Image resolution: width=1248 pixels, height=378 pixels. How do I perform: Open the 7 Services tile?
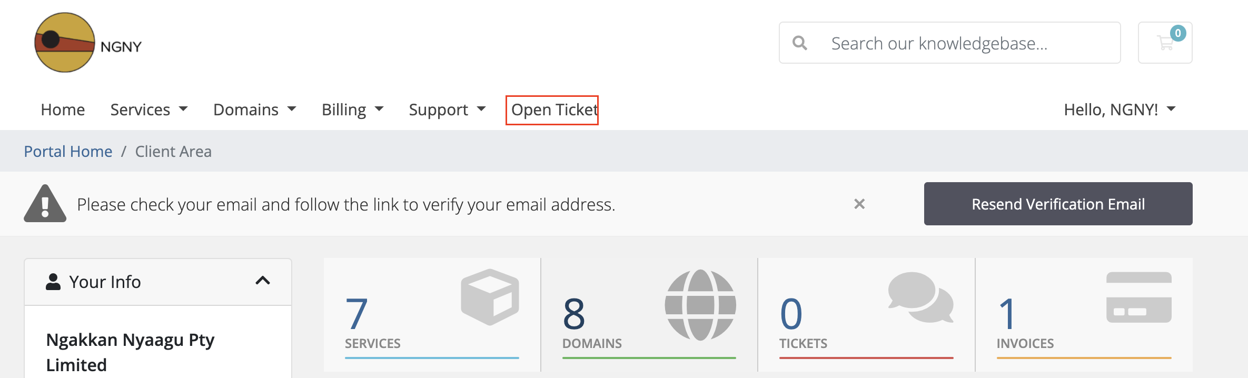tap(432, 315)
